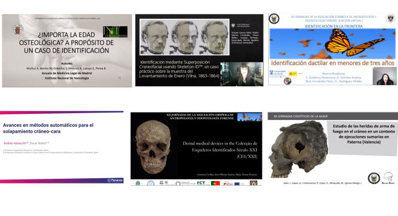Click the Portuguese flag icon
The height and width of the screenshot is (216, 398).
tap(215, 183)
